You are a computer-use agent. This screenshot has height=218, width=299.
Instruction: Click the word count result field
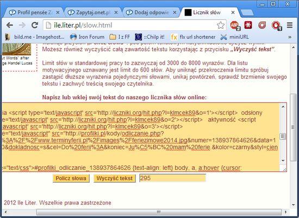point(172,178)
